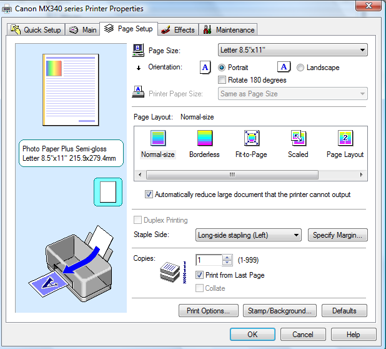
Task: Toggle Automatically reduce large document checkbox
Action: click(x=149, y=195)
